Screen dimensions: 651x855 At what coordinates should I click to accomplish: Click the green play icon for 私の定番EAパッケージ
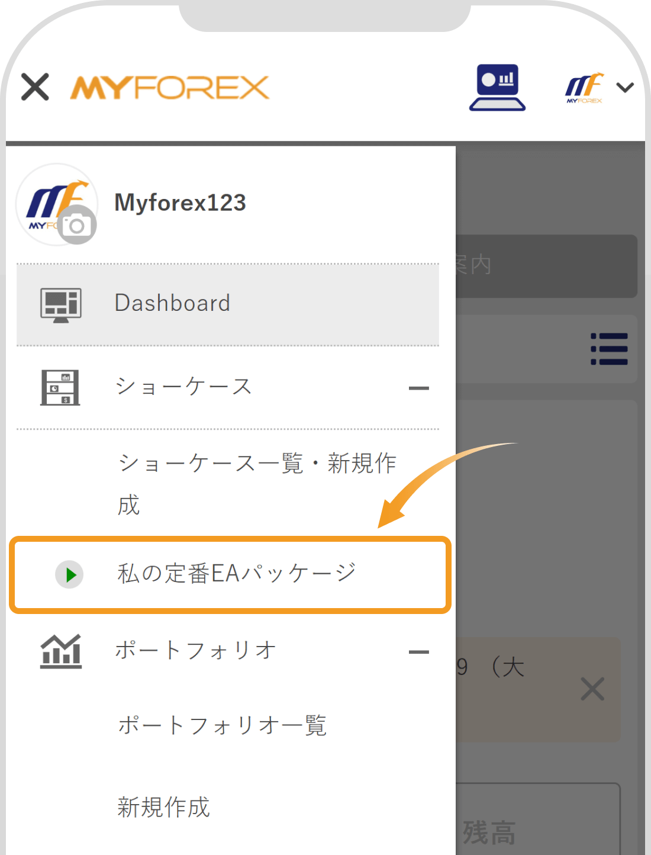click(70, 574)
